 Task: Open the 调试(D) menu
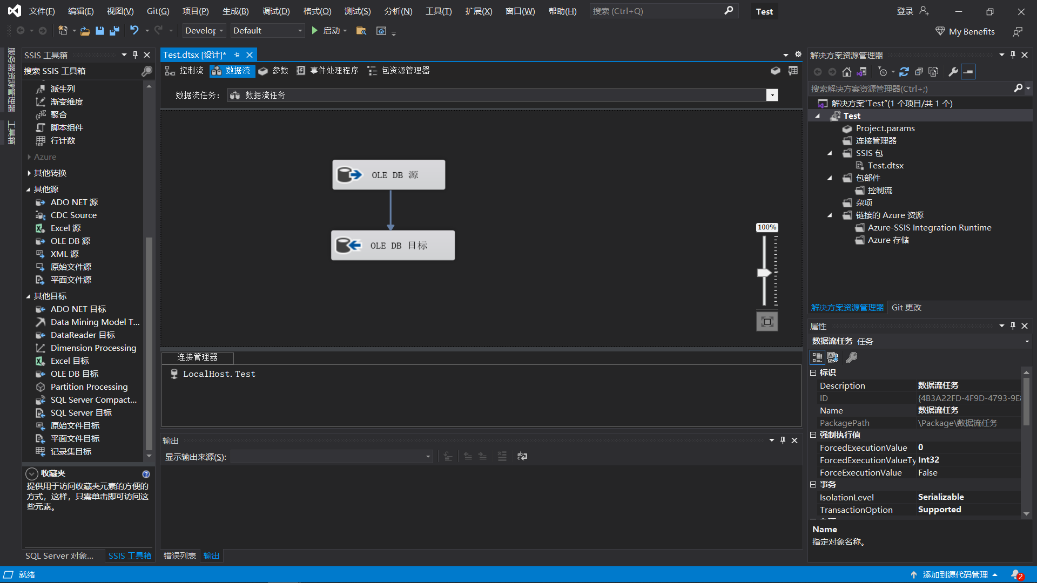276,11
